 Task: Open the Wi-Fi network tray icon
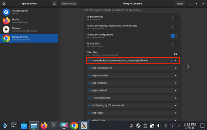point(172,126)
